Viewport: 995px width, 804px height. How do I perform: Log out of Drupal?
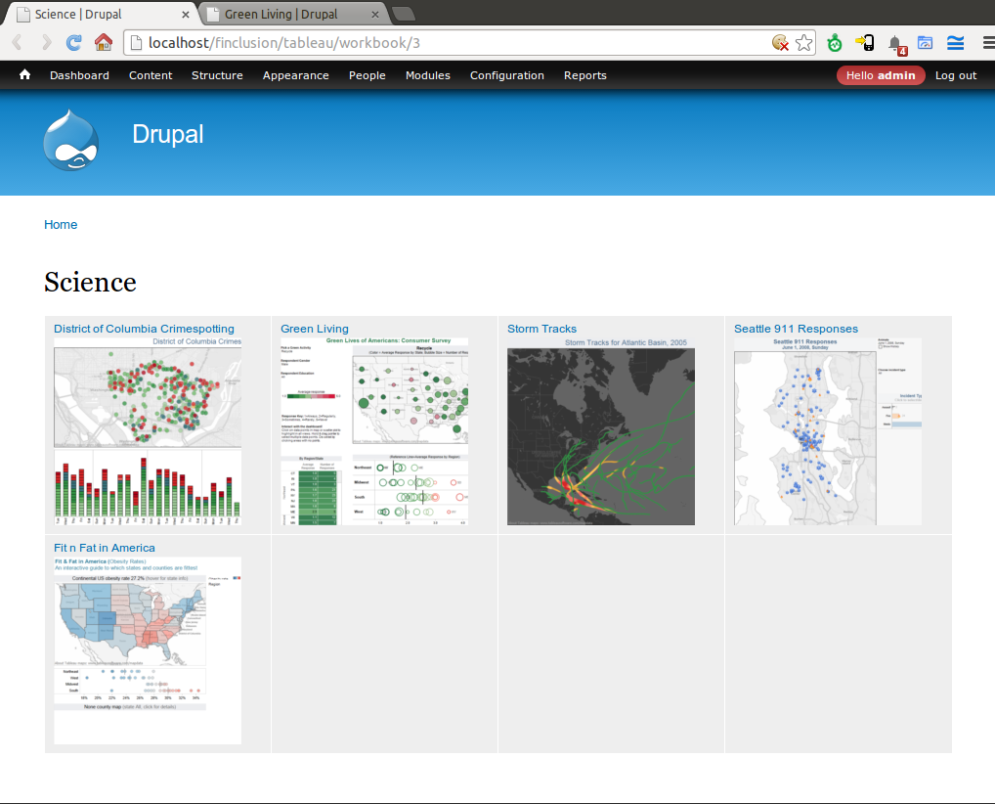click(955, 74)
